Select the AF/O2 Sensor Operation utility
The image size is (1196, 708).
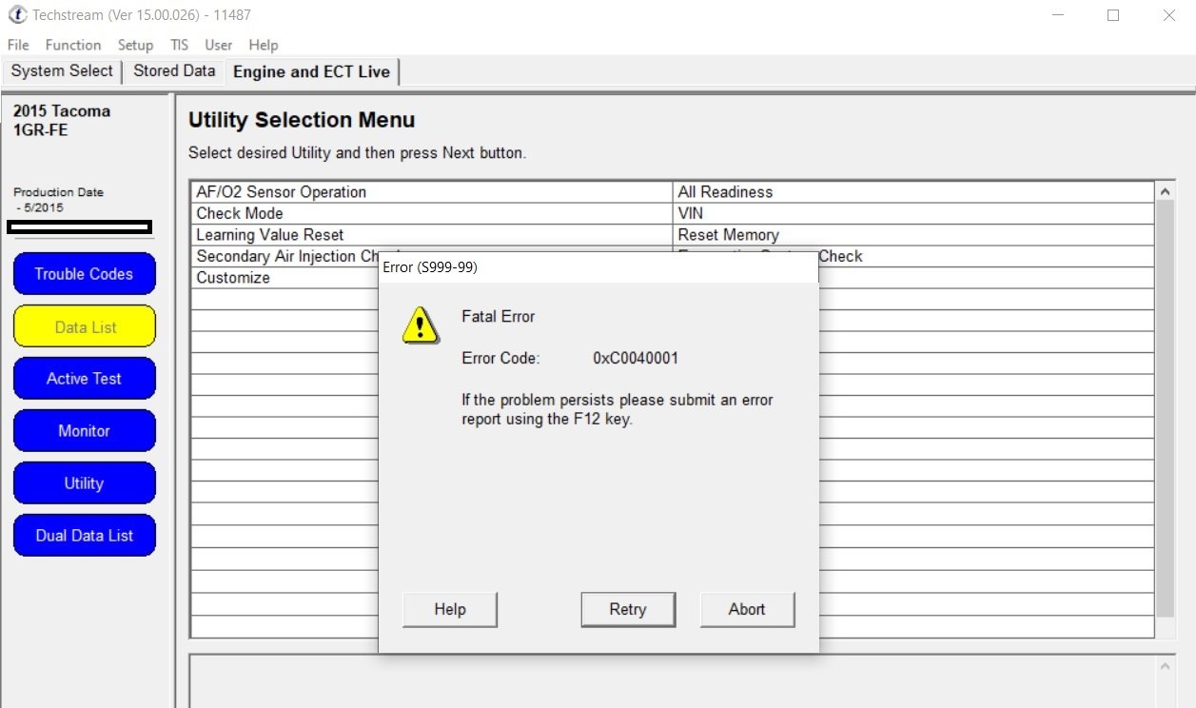coord(432,191)
